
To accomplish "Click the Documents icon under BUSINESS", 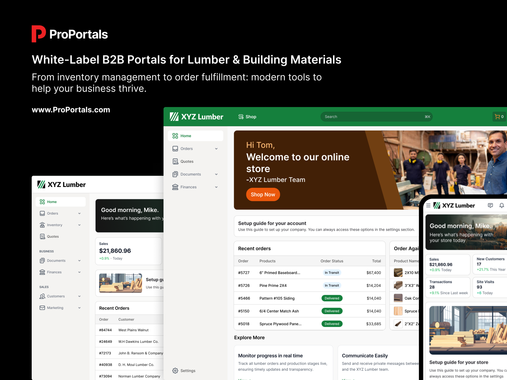I will coord(42,261).
